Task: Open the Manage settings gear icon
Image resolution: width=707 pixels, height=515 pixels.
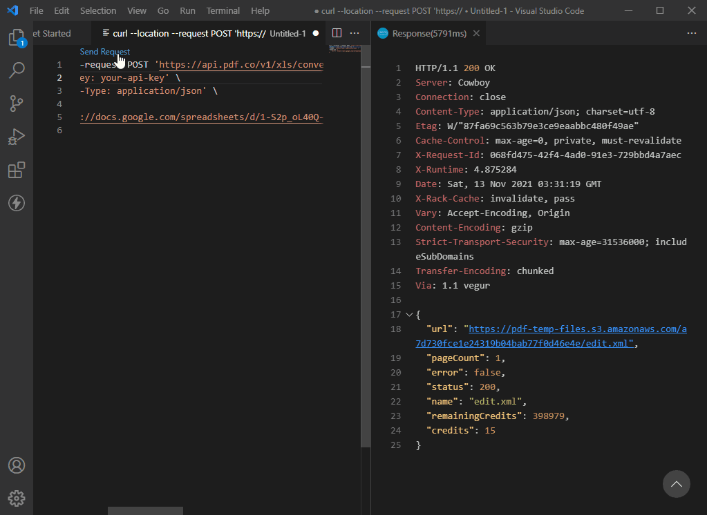Action: pos(17,498)
